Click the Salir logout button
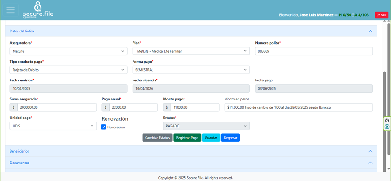This screenshot has height=181, width=391. click(x=381, y=15)
